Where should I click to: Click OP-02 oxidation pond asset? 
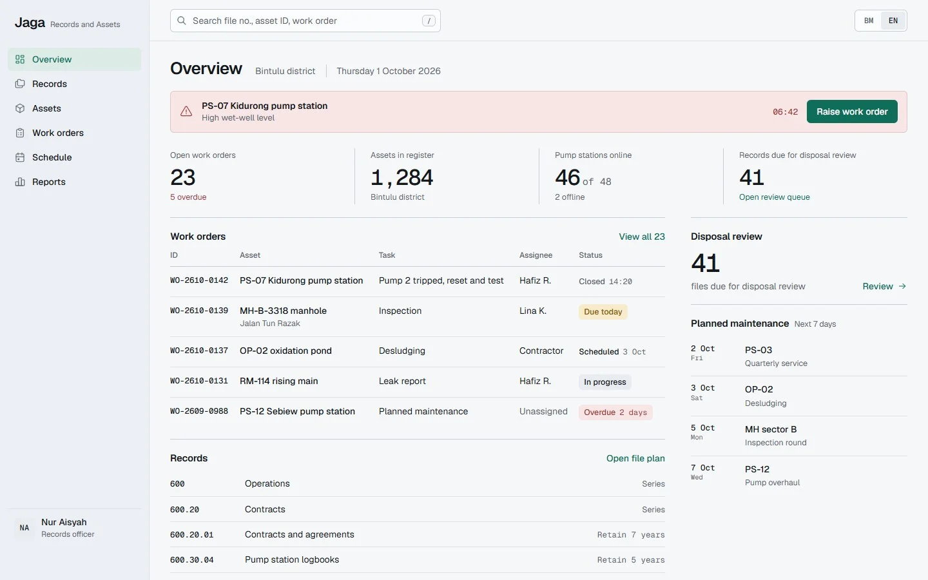(285, 351)
